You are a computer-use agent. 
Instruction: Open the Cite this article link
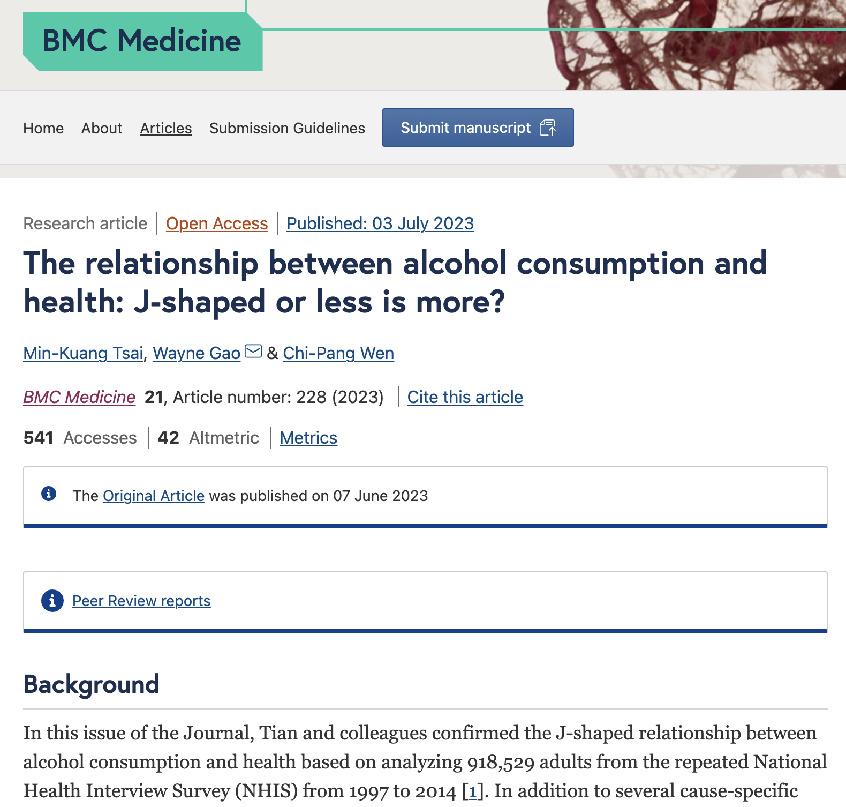pos(465,397)
